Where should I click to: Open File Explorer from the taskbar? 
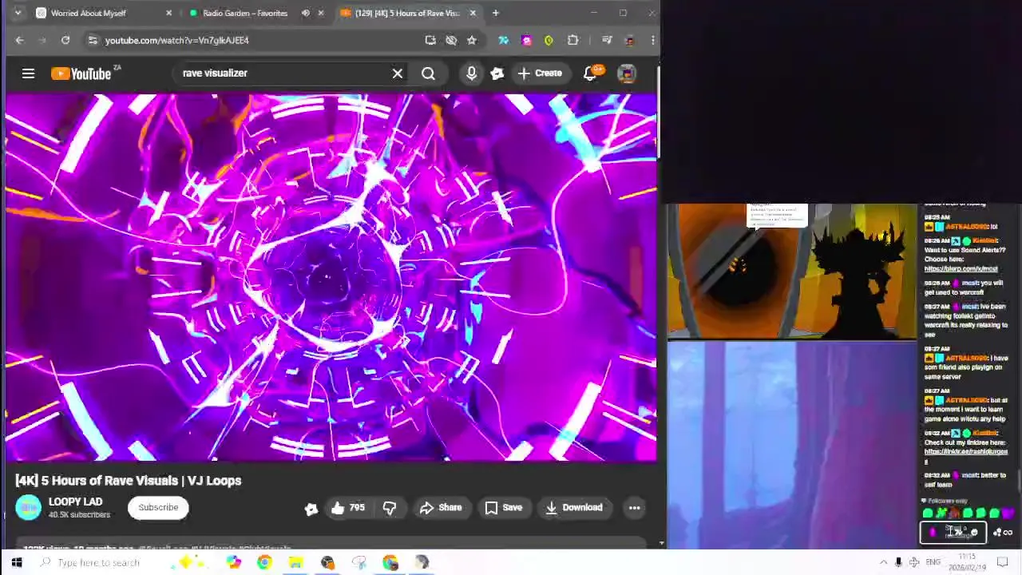pyautogui.click(x=295, y=563)
